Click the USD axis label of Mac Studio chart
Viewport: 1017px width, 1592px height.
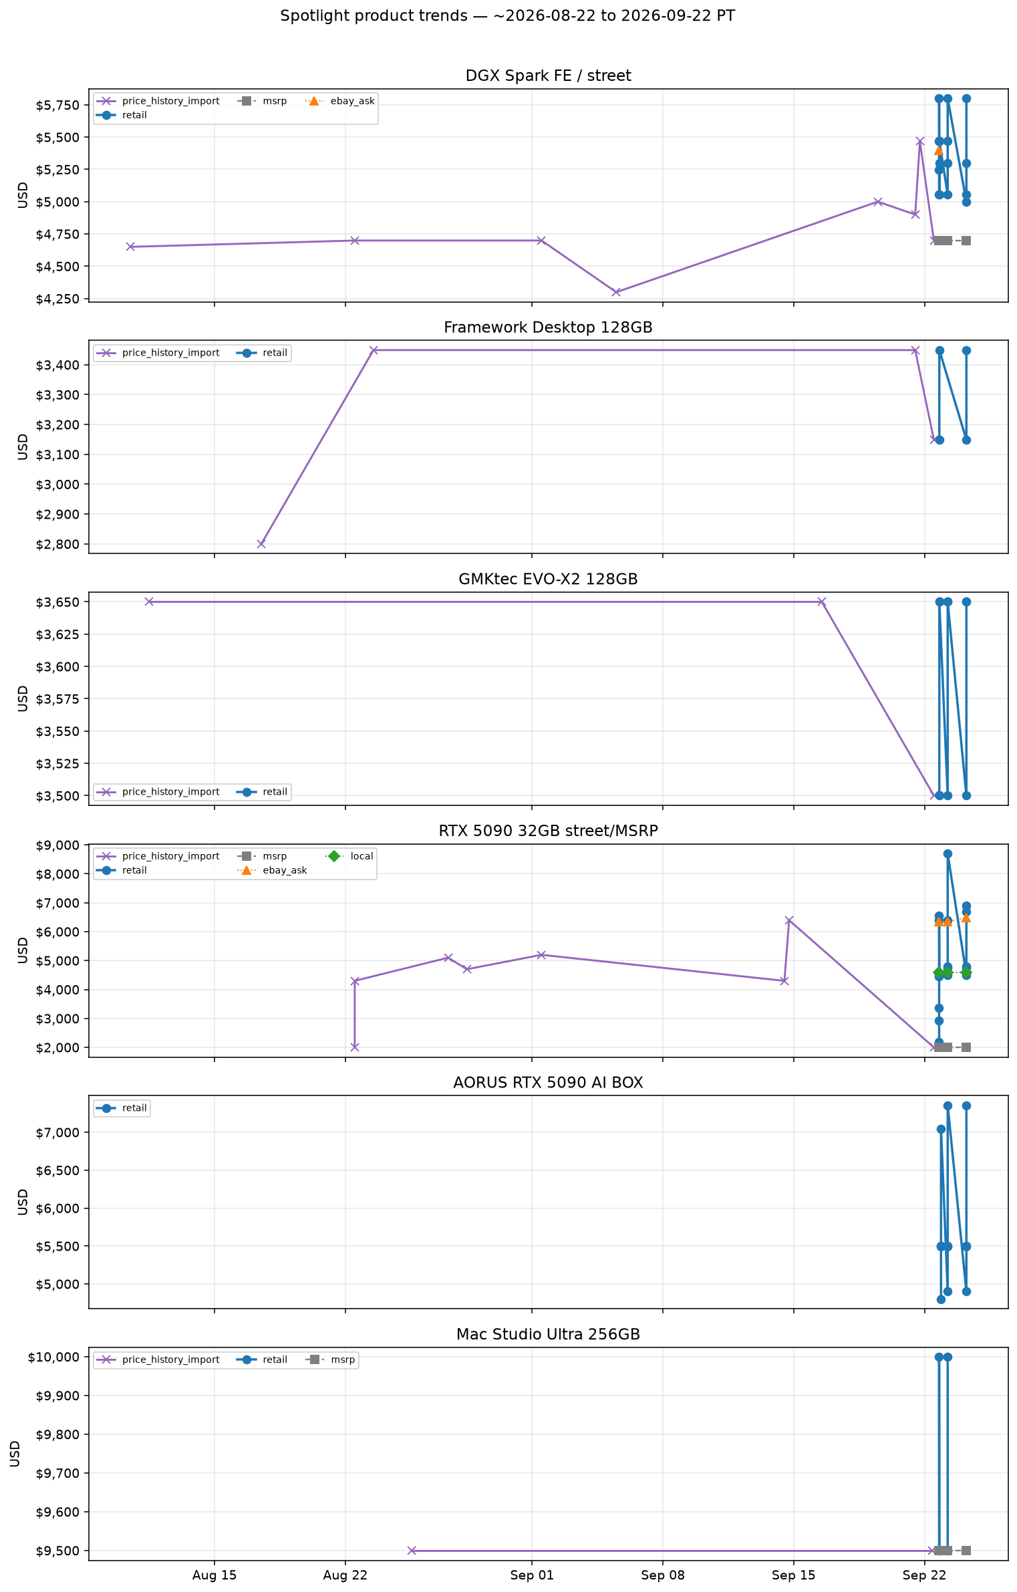[x=16, y=1454]
